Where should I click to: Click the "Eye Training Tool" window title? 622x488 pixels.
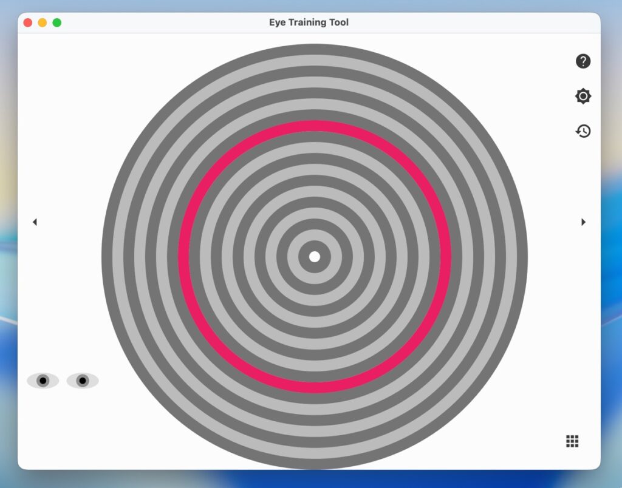click(309, 22)
